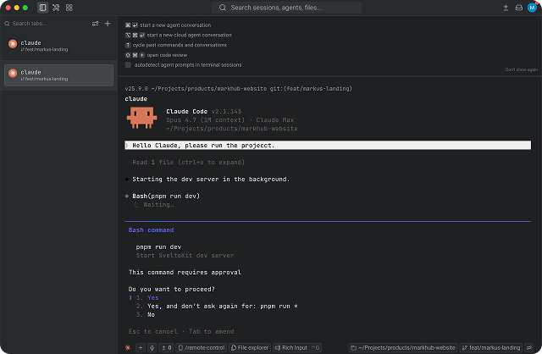
Task: Open the tools panel icon with crossed wrench
Action: pyautogui.click(x=56, y=8)
